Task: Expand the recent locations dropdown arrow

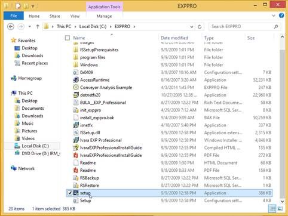Action: 29,26
